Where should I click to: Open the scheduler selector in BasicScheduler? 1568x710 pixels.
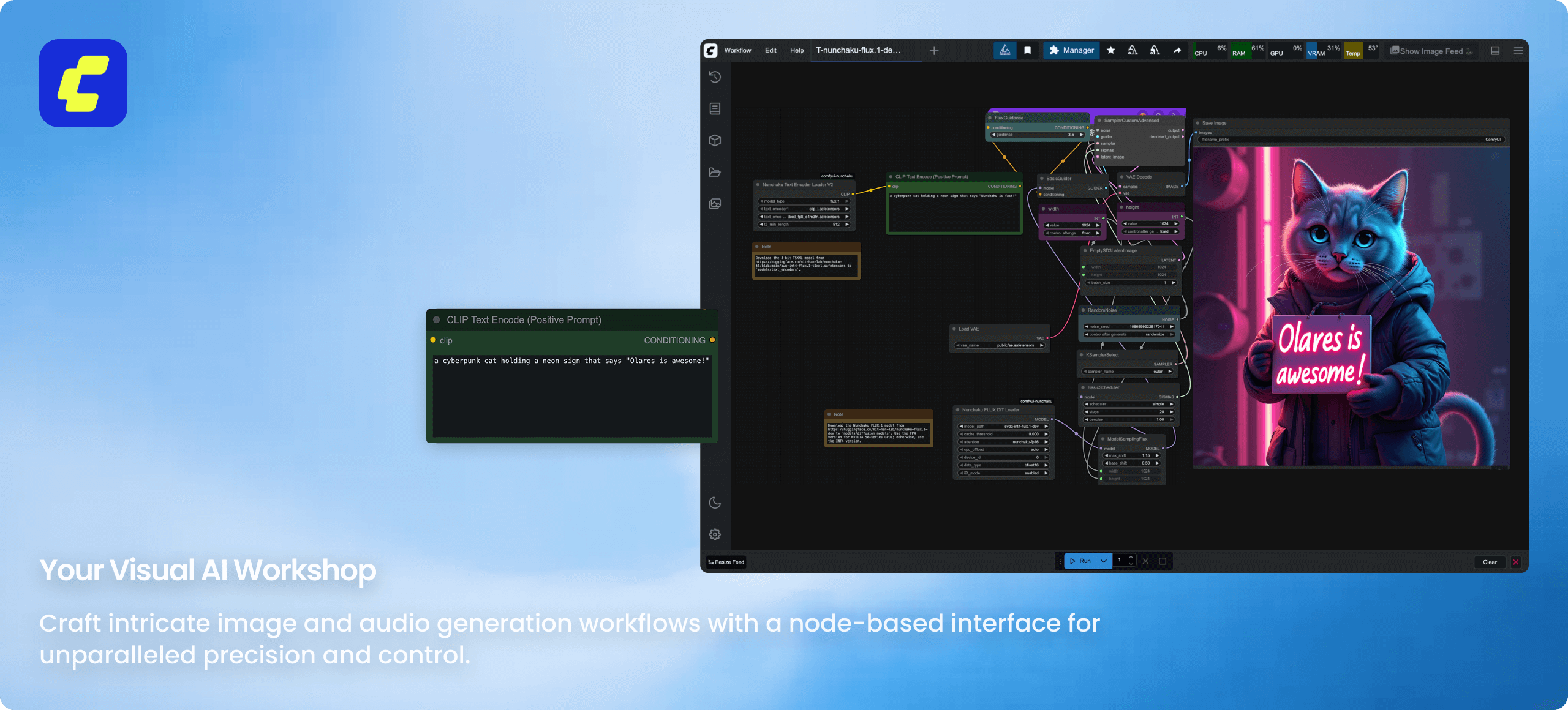pos(1129,404)
